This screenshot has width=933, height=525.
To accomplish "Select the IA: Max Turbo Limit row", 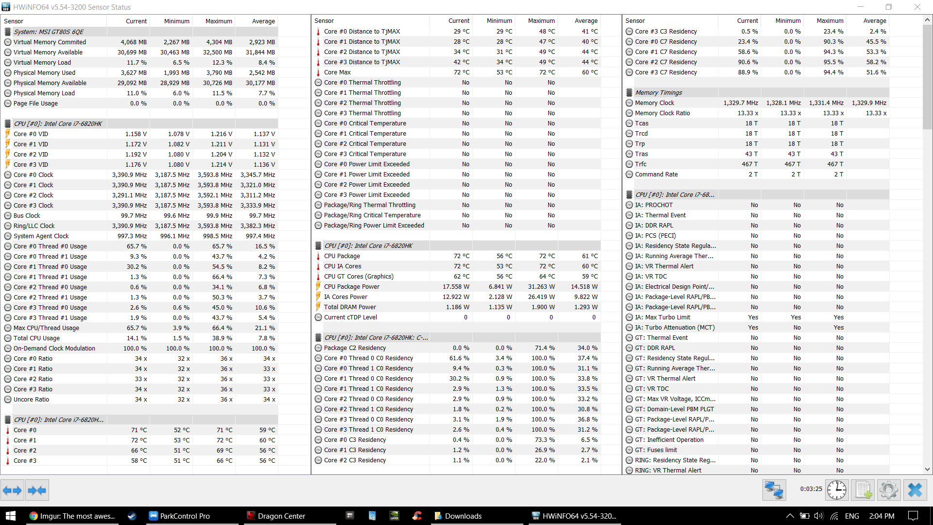I will [757, 317].
